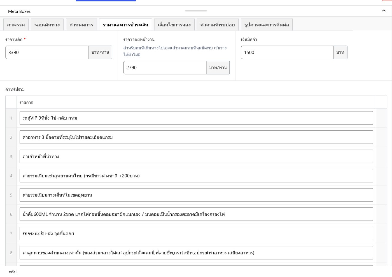Screen dimensions: 392x277
Task: Edit row 2 ค่าอาหาร 3 มื้อ field
Action: tap(196, 137)
